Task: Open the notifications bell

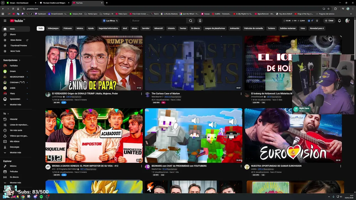Action: pos(339,21)
